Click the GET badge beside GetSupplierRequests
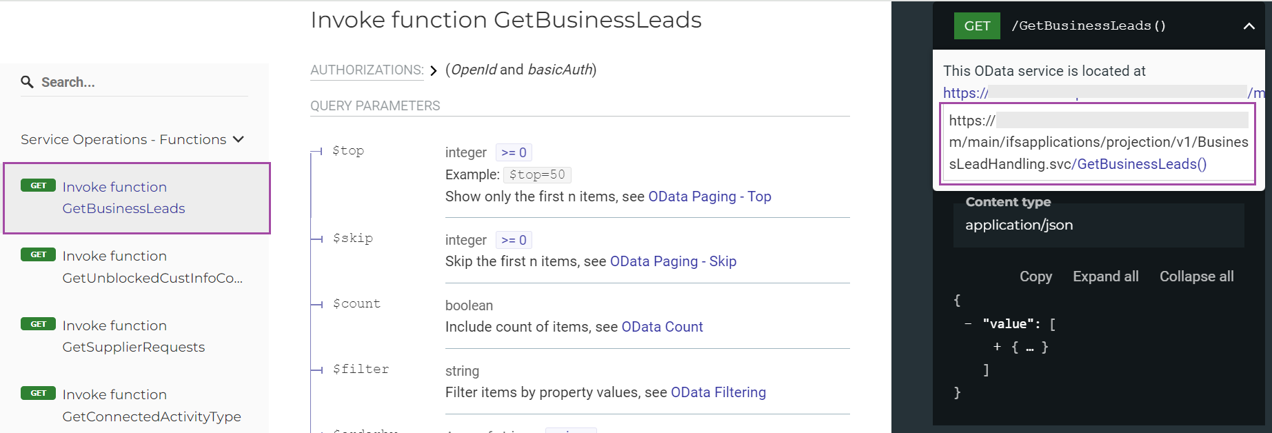This screenshot has height=433, width=1272. (38, 324)
